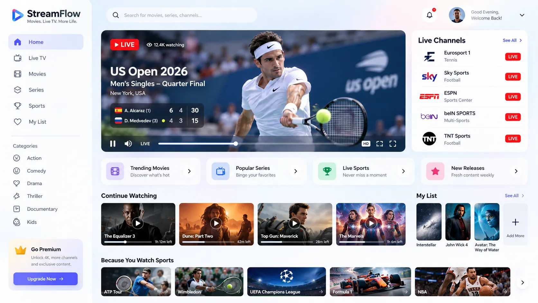Screen dimensions: 538x303
Task: Click the search input field
Action: click(181, 15)
